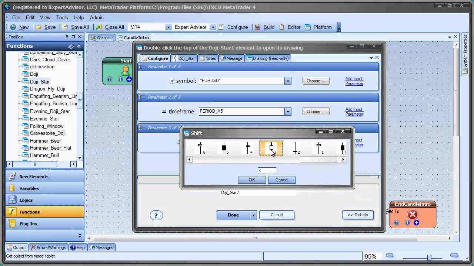Switch to the Welcome tab
This screenshot has height=266, width=474.
point(101,37)
